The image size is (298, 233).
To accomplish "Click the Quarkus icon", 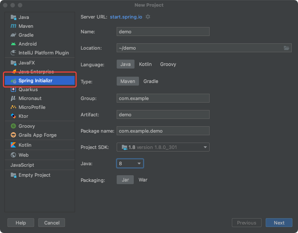I will coord(13,89).
